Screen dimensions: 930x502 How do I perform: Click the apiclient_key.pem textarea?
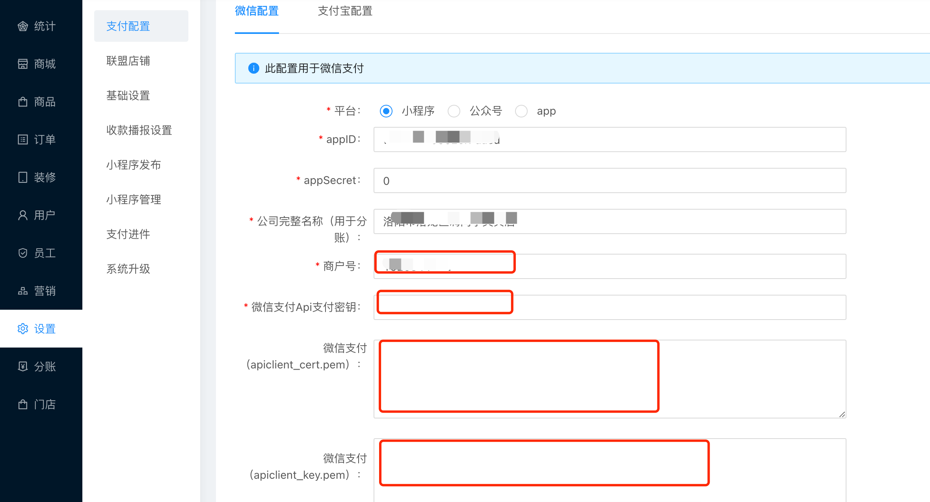click(610, 470)
